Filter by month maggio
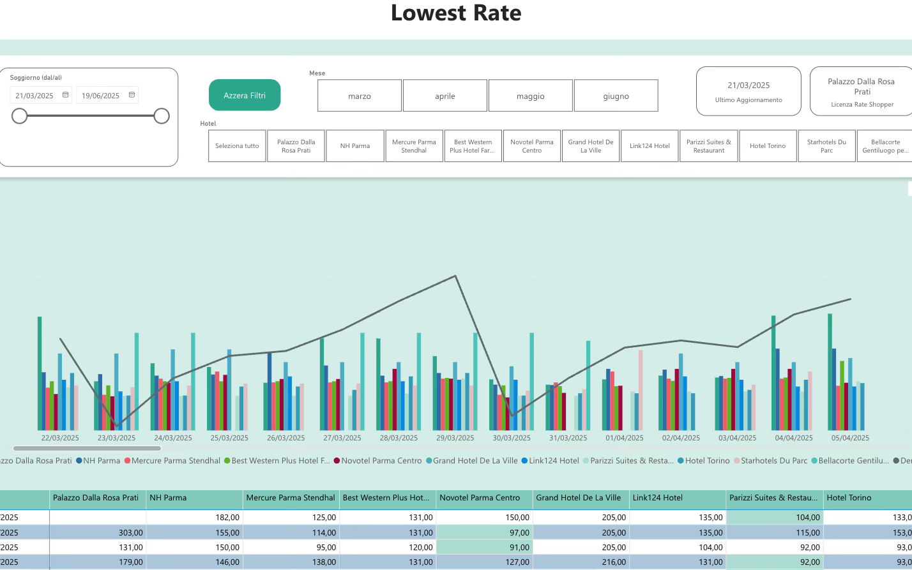The width and height of the screenshot is (912, 570). coord(531,96)
